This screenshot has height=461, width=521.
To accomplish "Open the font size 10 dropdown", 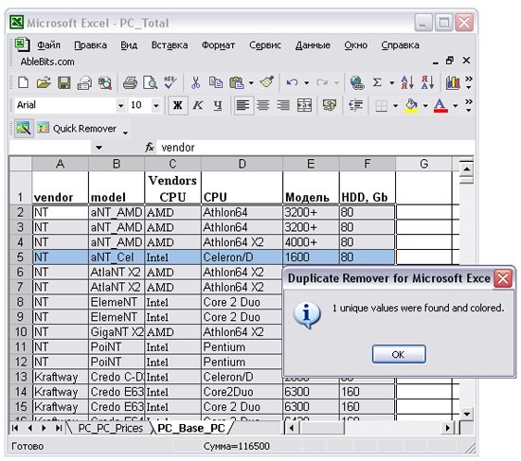I will (x=156, y=106).
